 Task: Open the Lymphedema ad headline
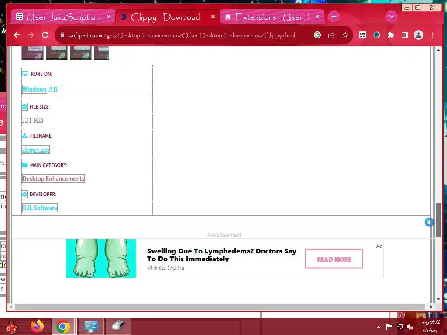point(221,255)
